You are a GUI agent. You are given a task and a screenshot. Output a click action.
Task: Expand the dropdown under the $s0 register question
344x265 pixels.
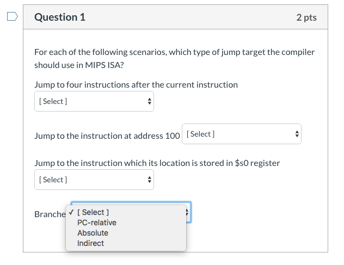coord(94,180)
